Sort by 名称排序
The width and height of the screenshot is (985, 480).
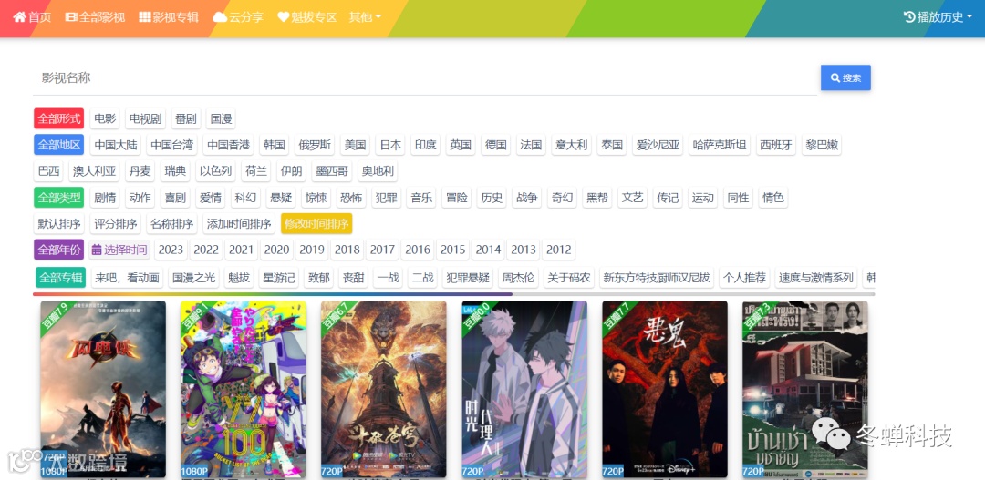point(172,223)
